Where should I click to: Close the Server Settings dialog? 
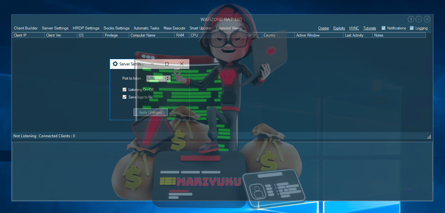182,64
